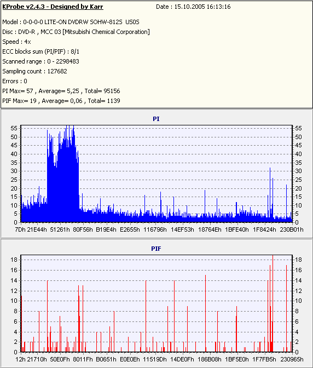Click the Sampling count 127682 line
Image resolution: width=313 pixels, height=368 pixels.
click(x=34, y=71)
